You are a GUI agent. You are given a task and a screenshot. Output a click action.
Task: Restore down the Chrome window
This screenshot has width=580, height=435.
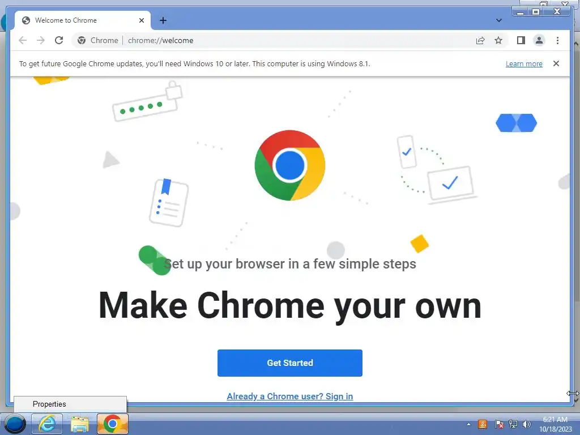coord(535,12)
